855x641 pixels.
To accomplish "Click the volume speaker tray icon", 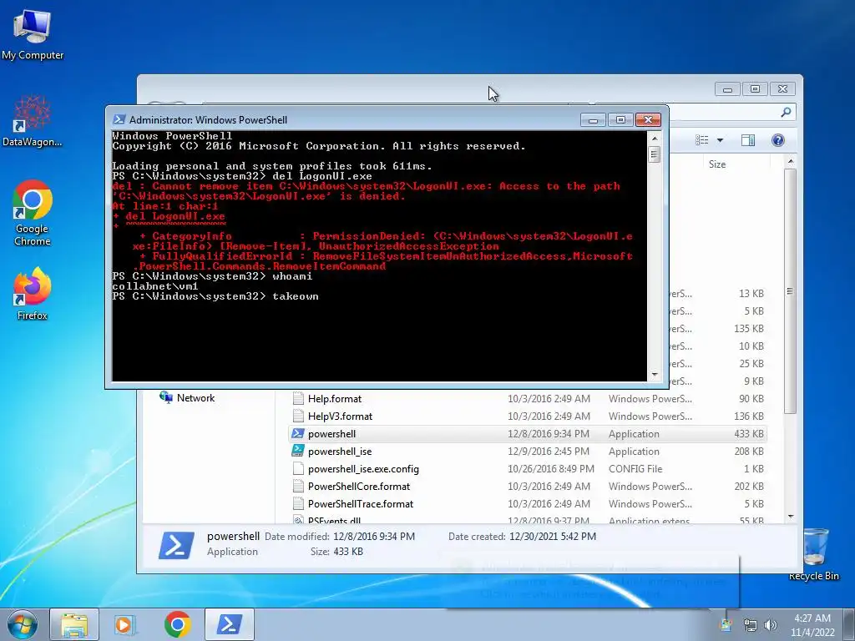I will tap(771, 625).
